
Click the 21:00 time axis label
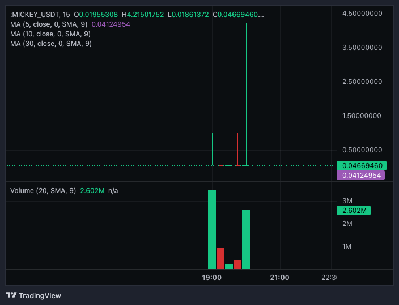[279, 278]
